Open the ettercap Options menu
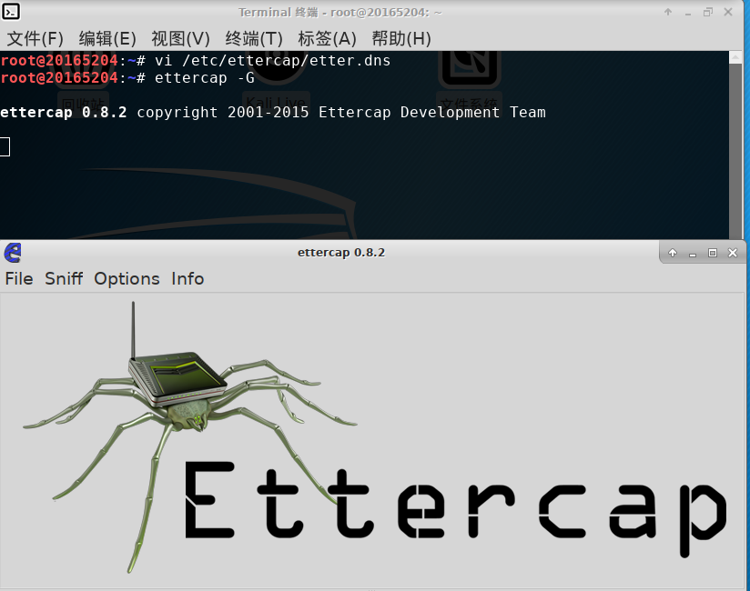The height and width of the screenshot is (591, 750). (x=127, y=278)
